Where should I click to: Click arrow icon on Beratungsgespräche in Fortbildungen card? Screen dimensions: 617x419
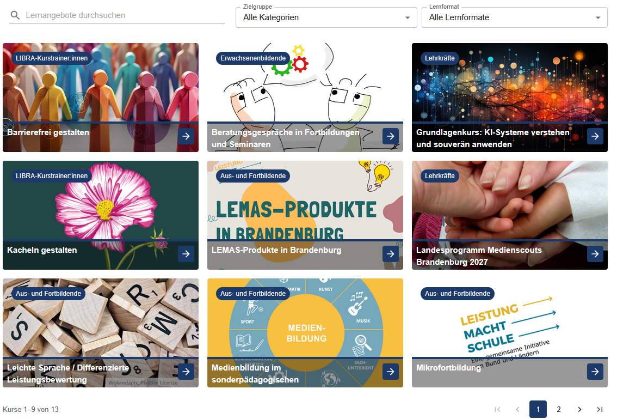(x=390, y=136)
